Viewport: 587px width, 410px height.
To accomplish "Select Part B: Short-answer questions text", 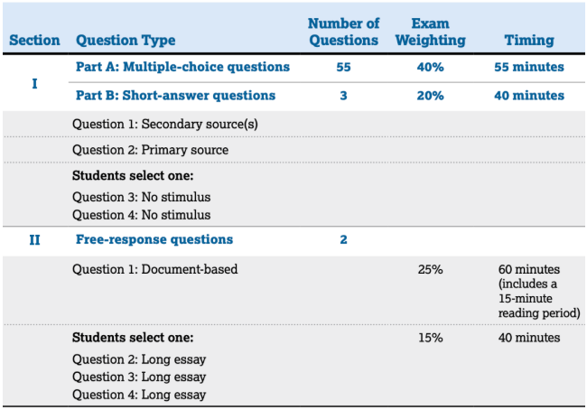I will point(175,96).
